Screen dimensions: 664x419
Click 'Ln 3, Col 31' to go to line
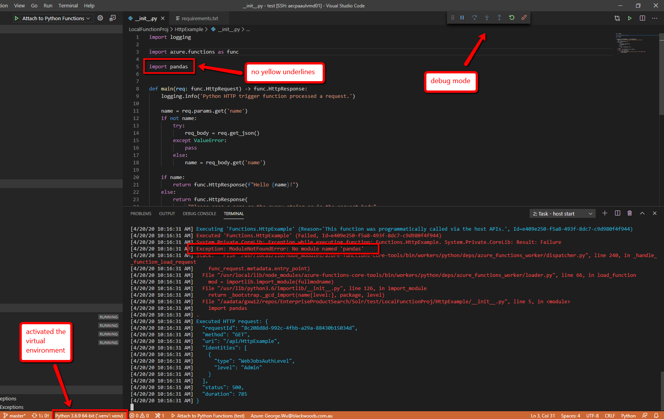(543, 416)
